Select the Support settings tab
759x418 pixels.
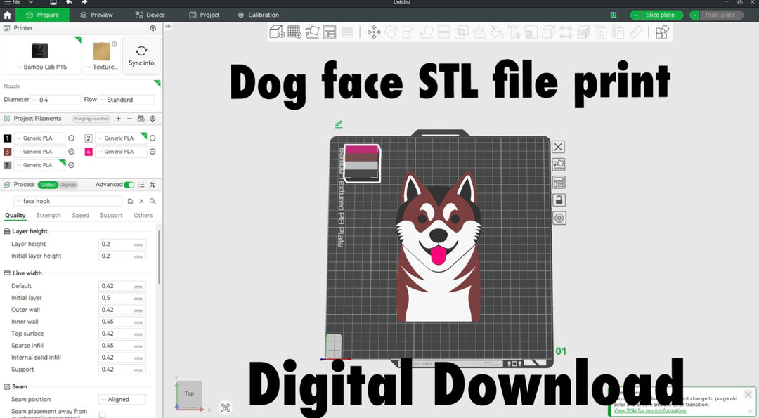(111, 216)
